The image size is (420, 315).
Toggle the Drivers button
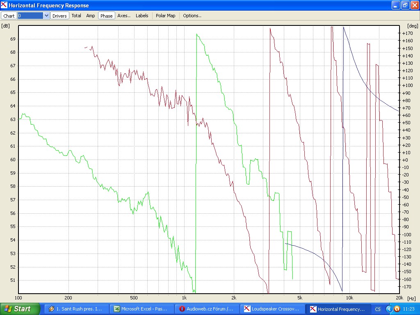click(59, 16)
